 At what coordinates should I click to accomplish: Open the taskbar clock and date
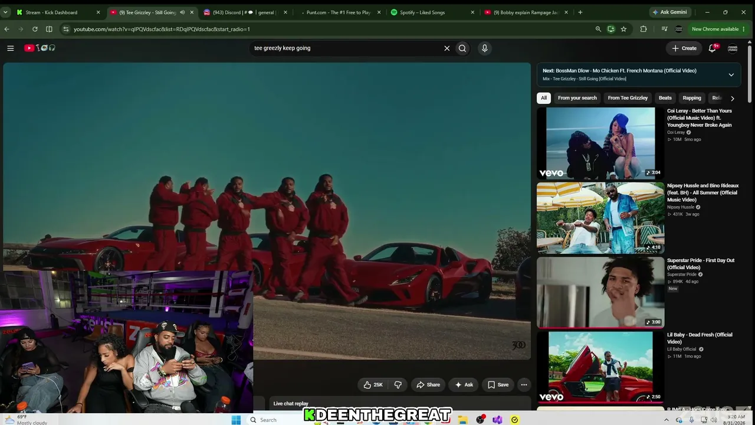pyautogui.click(x=734, y=420)
